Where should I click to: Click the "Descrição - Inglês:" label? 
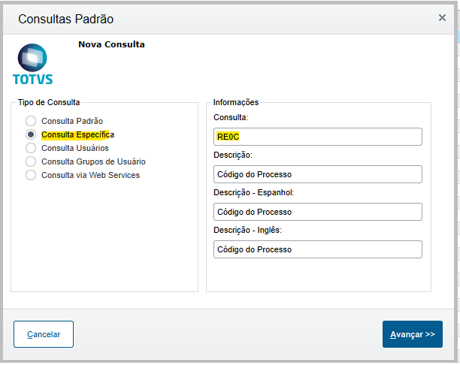(x=247, y=230)
